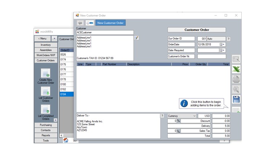The width and height of the screenshot is (272, 157).
Task: Click the New Customer Order button
Action: click(x=111, y=23)
